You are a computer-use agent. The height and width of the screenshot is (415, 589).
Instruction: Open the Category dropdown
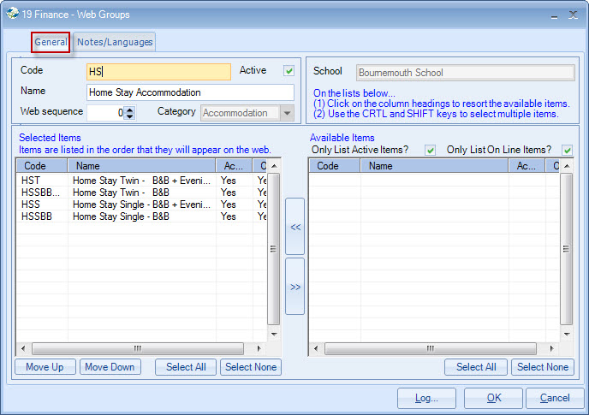[x=286, y=113]
